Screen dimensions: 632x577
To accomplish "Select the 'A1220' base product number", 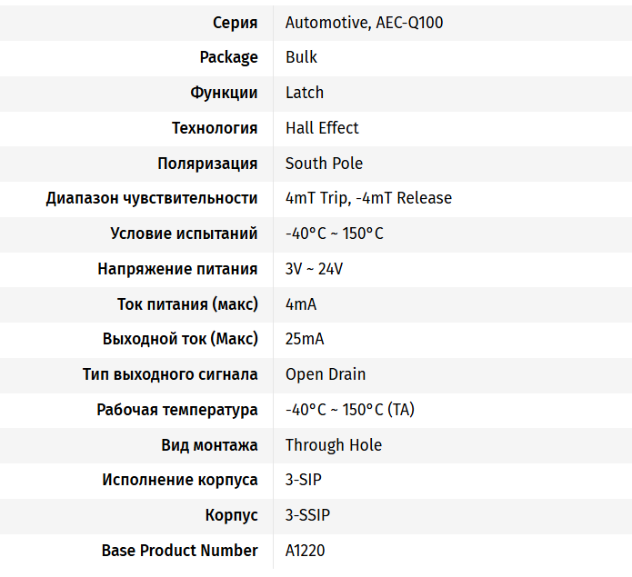I will click(305, 551).
